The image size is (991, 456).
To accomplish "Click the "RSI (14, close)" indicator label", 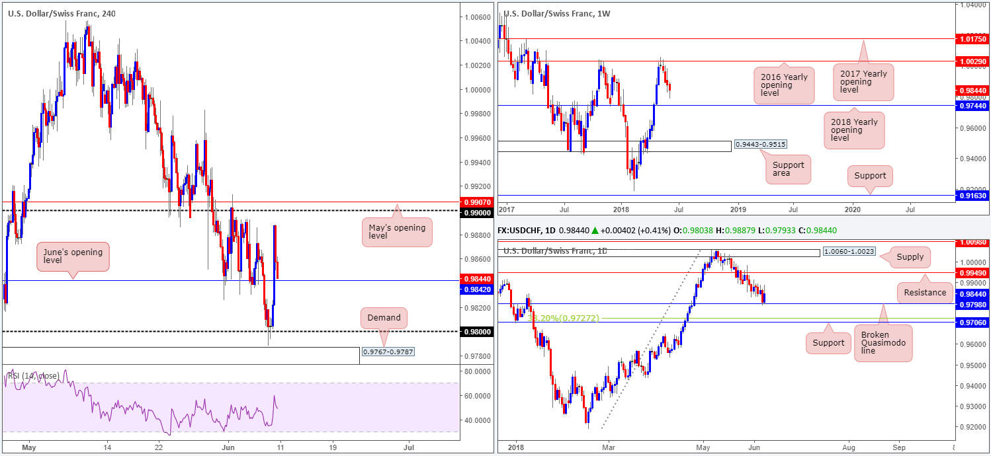I will pyautogui.click(x=33, y=376).
